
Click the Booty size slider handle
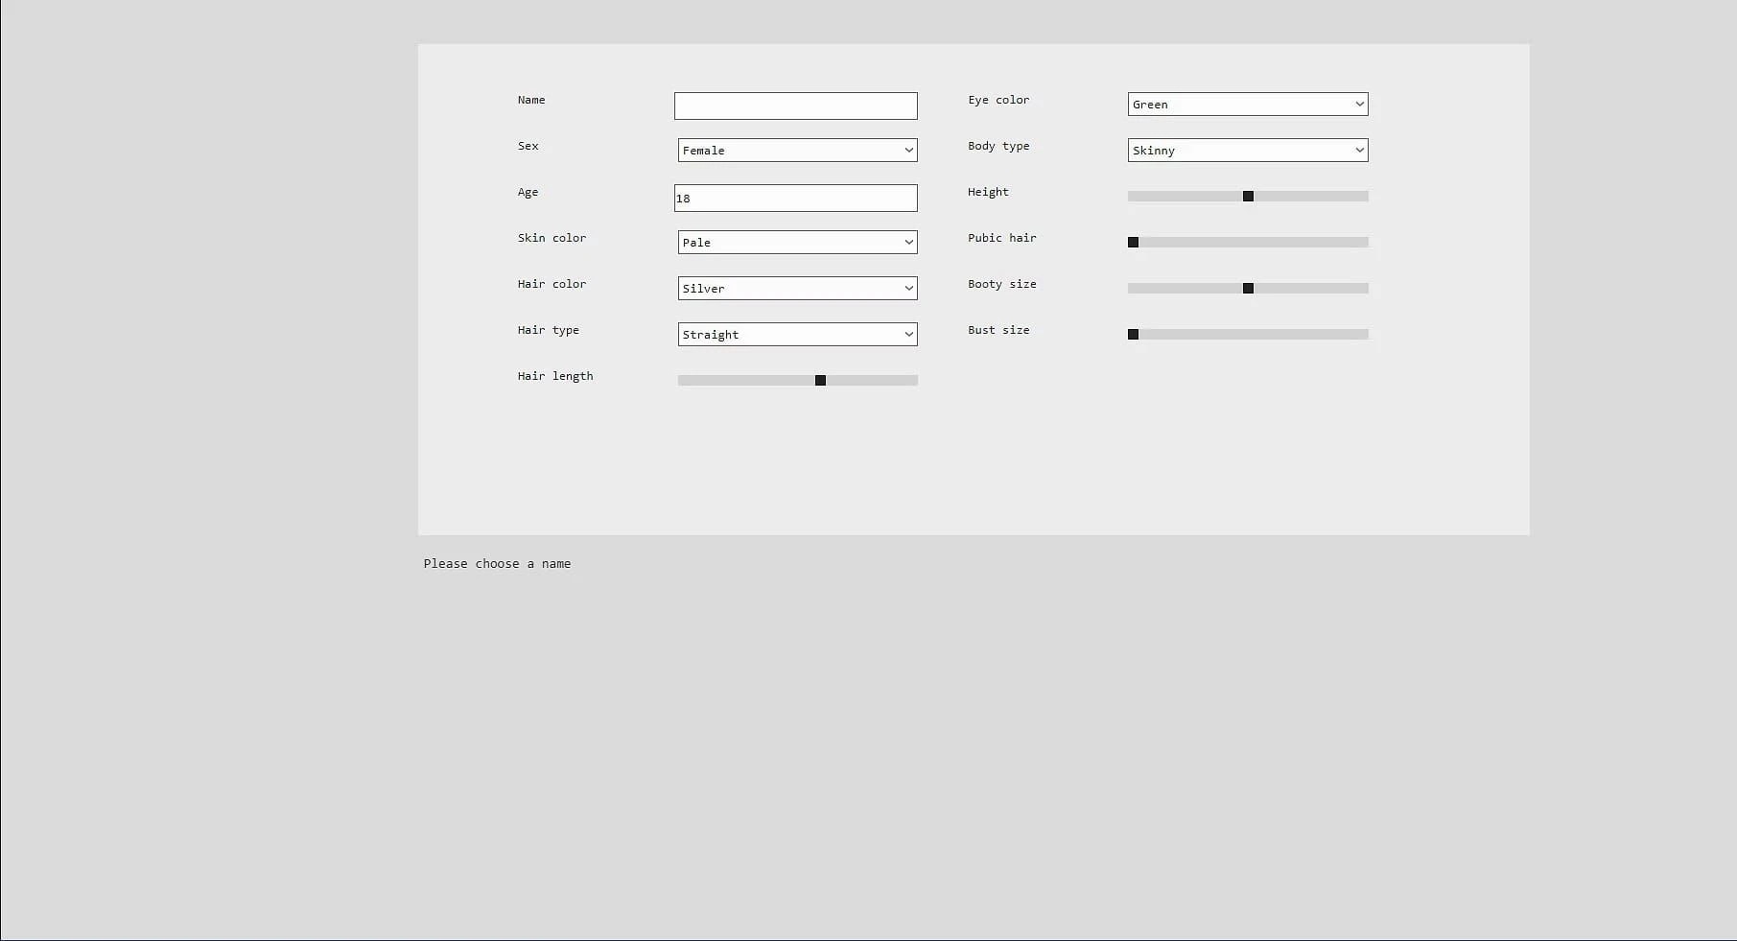coord(1248,289)
